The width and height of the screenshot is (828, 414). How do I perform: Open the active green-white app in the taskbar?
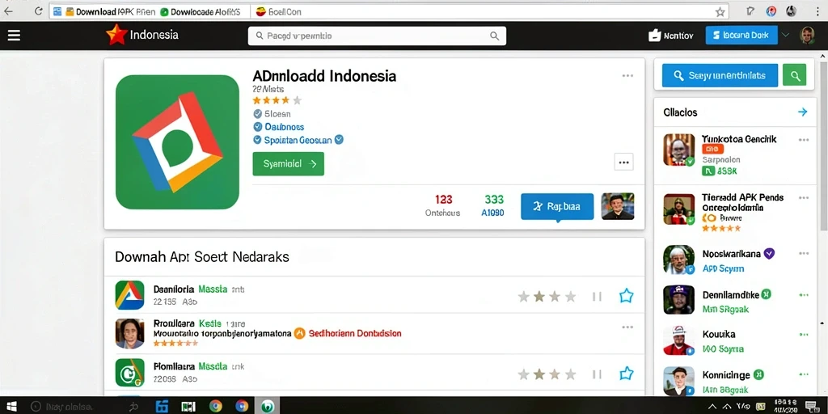tap(268, 406)
